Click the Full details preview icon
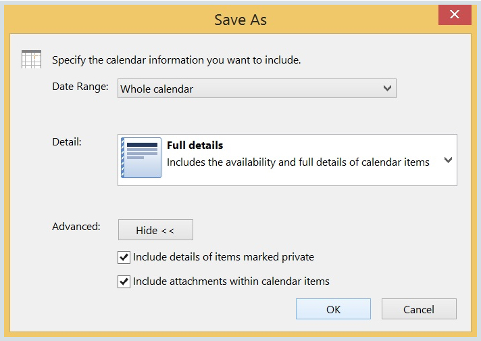The width and height of the screenshot is (481, 341). 141,158
